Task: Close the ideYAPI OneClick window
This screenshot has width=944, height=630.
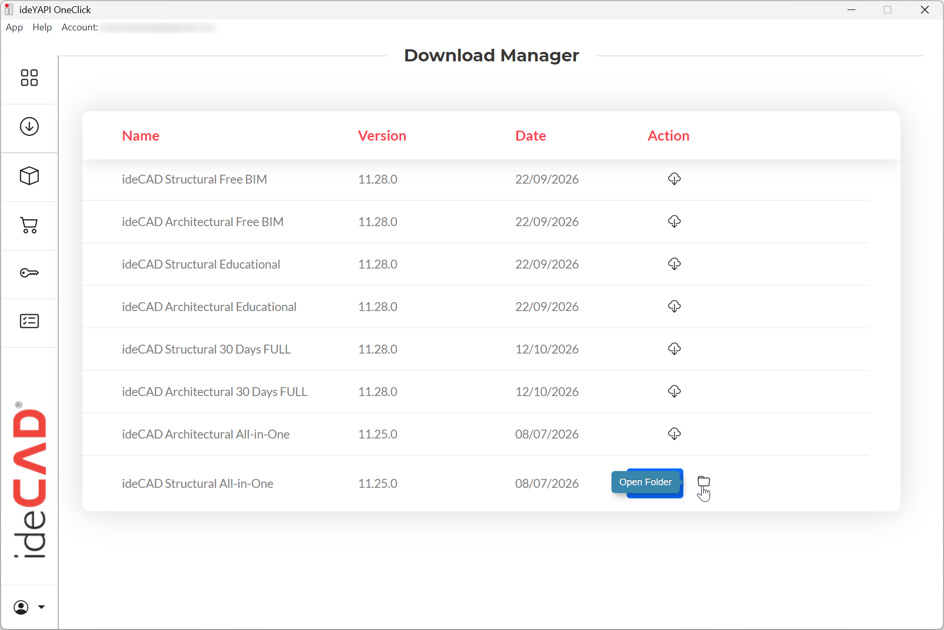Action: [925, 10]
